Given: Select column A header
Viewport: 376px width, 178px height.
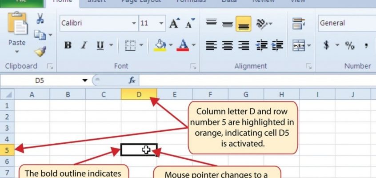Looking at the screenshot, I should 32,94.
